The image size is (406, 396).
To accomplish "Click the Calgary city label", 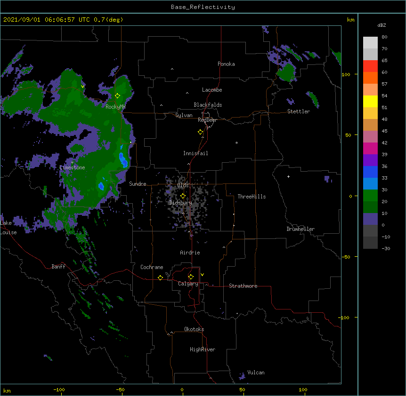I will [188, 284].
